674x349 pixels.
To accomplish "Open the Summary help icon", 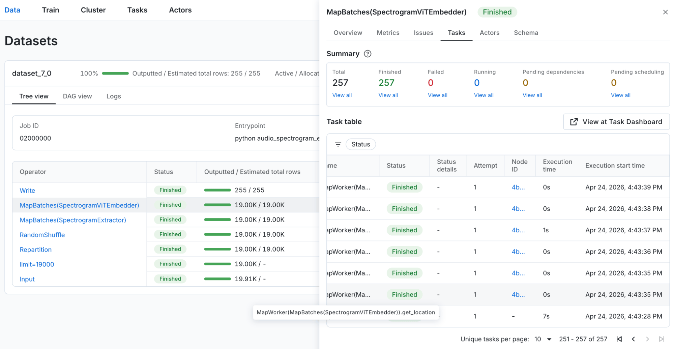I will pos(368,54).
